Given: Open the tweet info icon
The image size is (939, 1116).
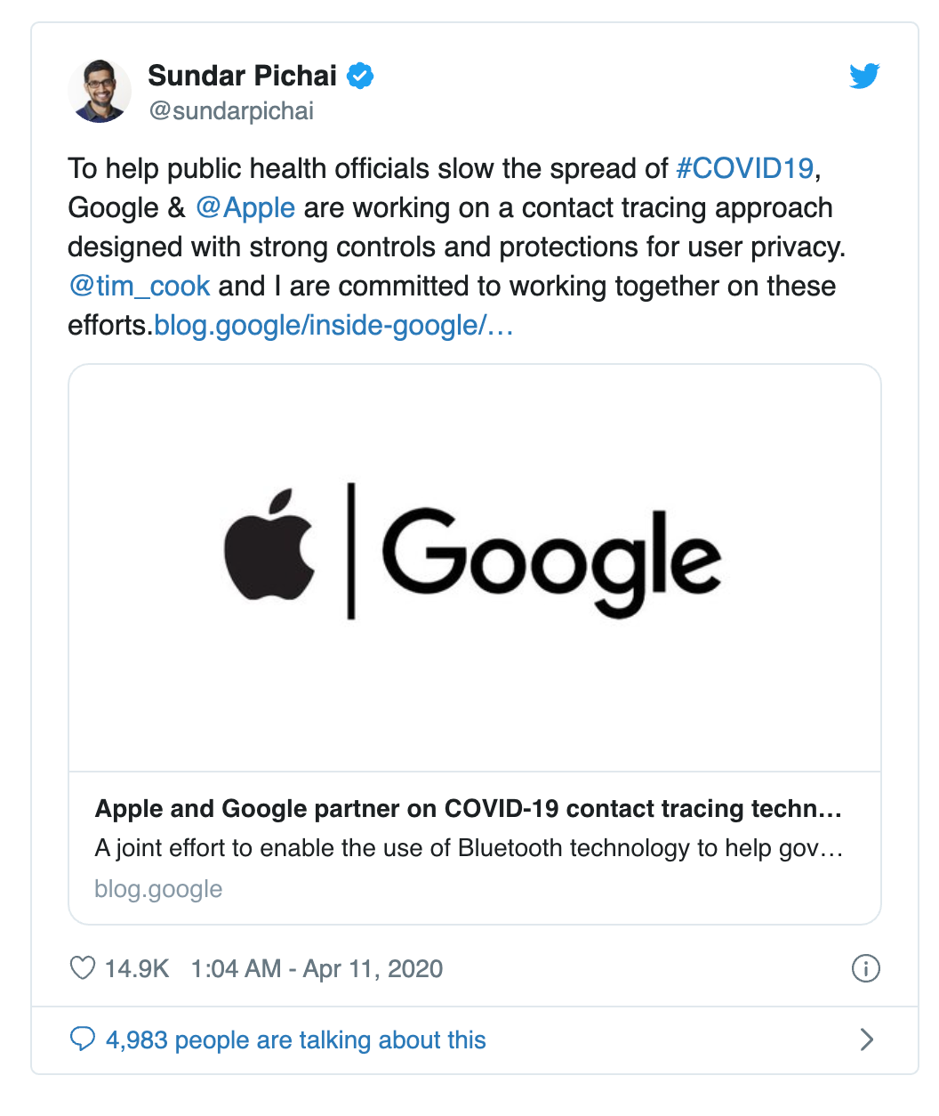Looking at the screenshot, I should [865, 968].
